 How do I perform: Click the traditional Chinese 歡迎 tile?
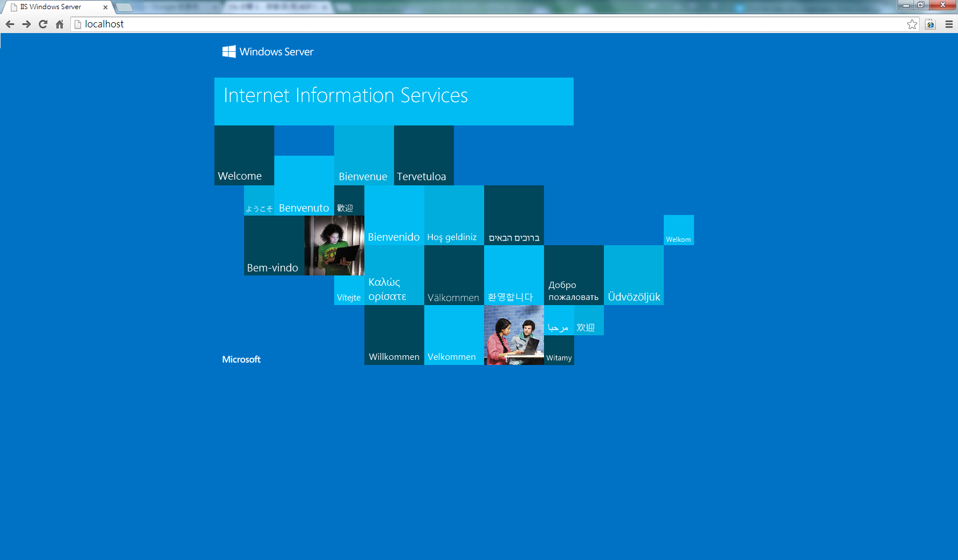point(349,200)
